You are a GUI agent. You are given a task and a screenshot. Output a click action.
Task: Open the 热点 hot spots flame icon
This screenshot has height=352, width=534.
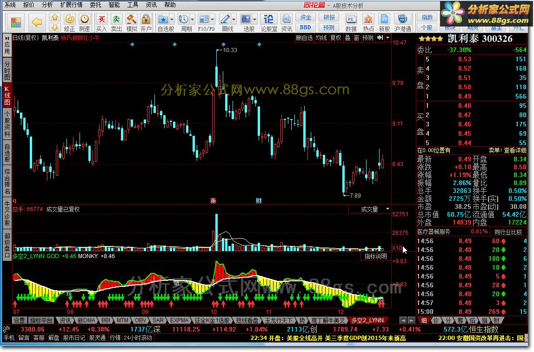368,22
